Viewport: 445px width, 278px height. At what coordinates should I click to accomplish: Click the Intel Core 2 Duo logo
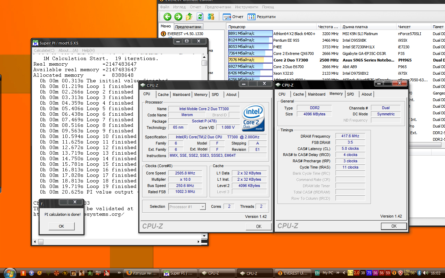[253, 118]
